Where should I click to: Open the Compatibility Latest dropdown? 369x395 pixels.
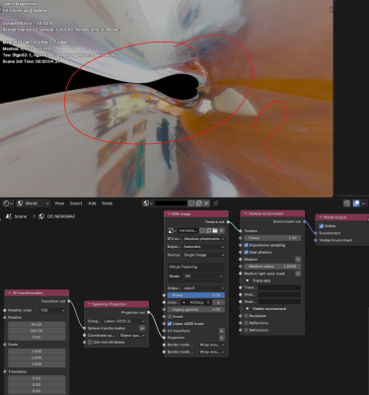click(123, 321)
